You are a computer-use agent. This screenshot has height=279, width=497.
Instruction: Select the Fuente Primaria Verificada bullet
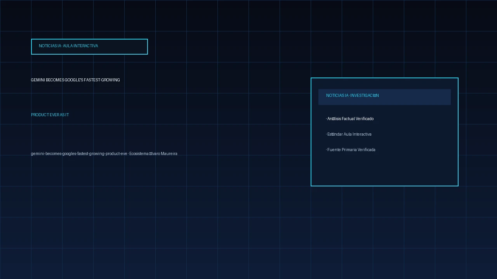351,150
